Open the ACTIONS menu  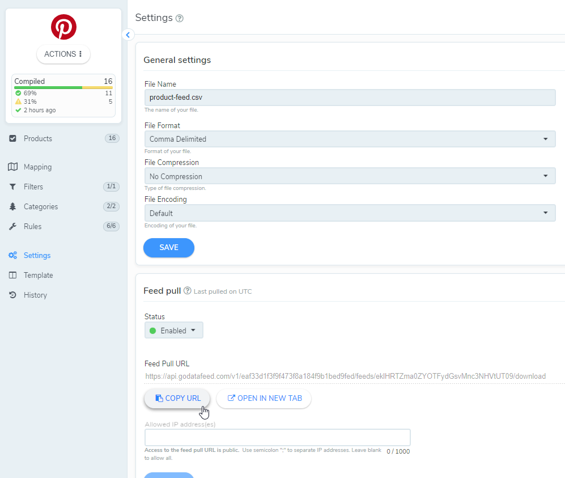coord(63,54)
